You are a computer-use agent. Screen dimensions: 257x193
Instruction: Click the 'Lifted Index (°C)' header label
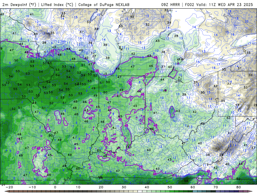(x=57, y=5)
